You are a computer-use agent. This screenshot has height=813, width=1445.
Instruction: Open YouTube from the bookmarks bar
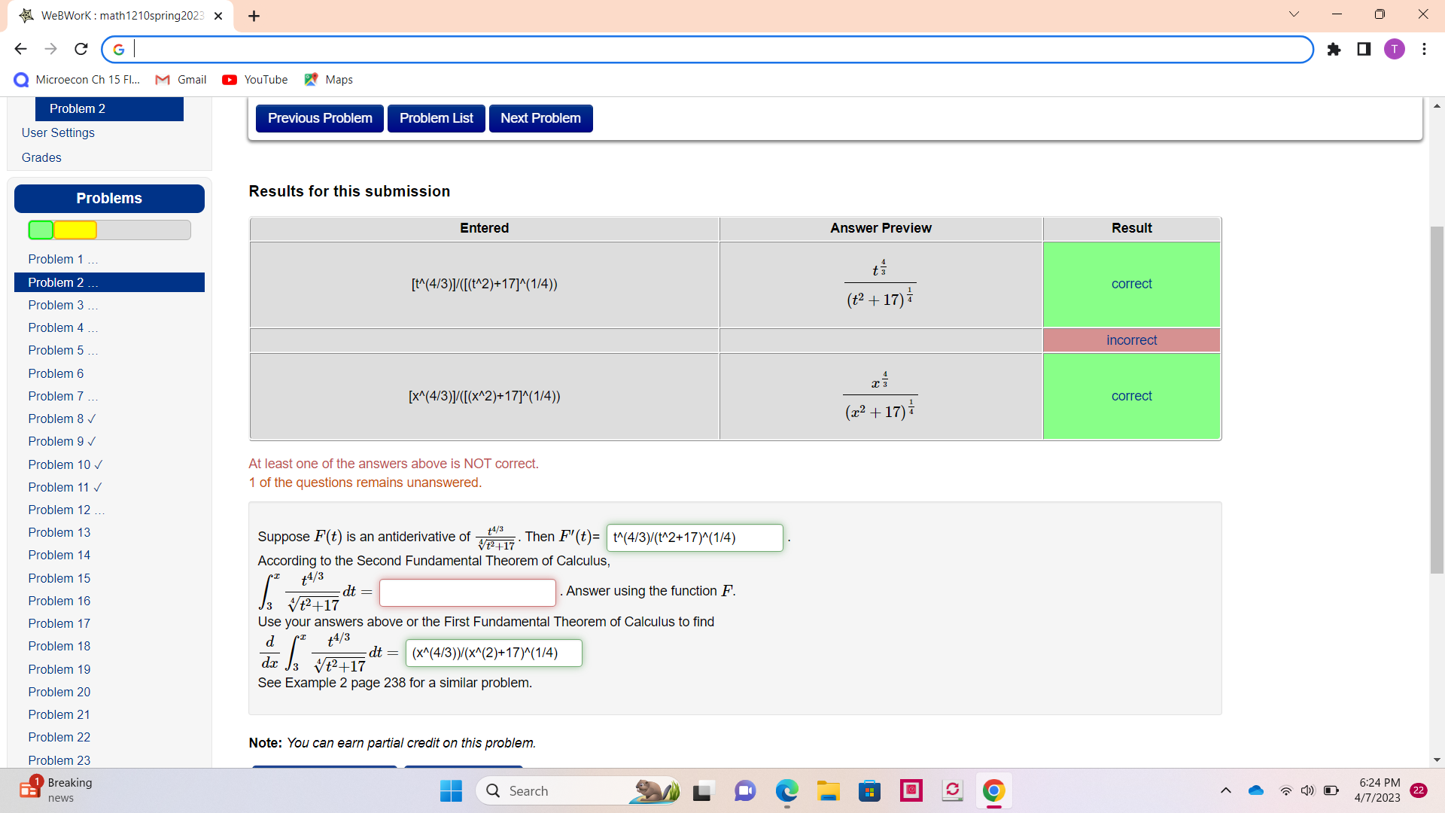tap(254, 79)
